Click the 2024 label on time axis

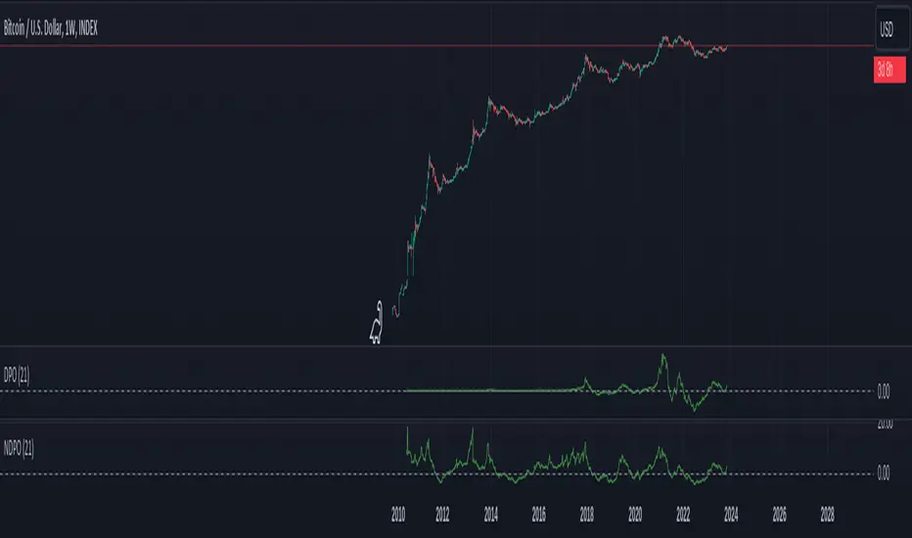731,515
